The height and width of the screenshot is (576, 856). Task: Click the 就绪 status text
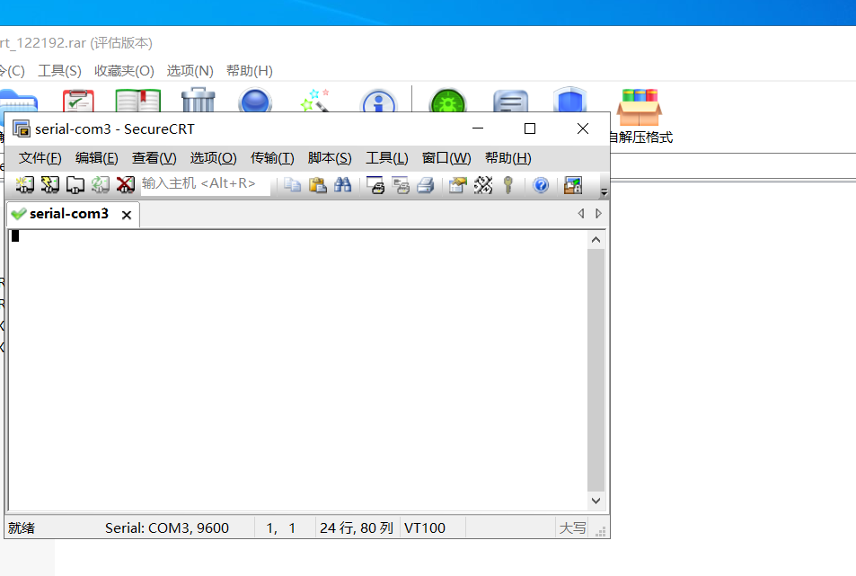22,528
